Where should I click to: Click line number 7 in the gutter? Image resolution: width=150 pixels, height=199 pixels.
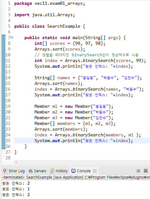pyautogui.click(x=9, y=38)
